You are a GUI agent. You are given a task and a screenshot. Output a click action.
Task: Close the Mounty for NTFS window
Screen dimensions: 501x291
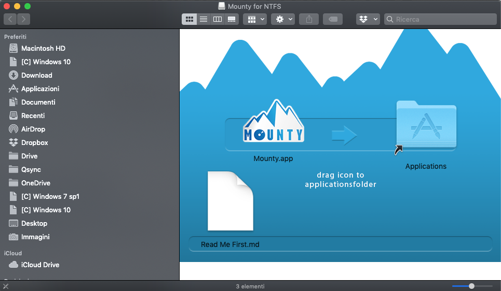(7, 6)
